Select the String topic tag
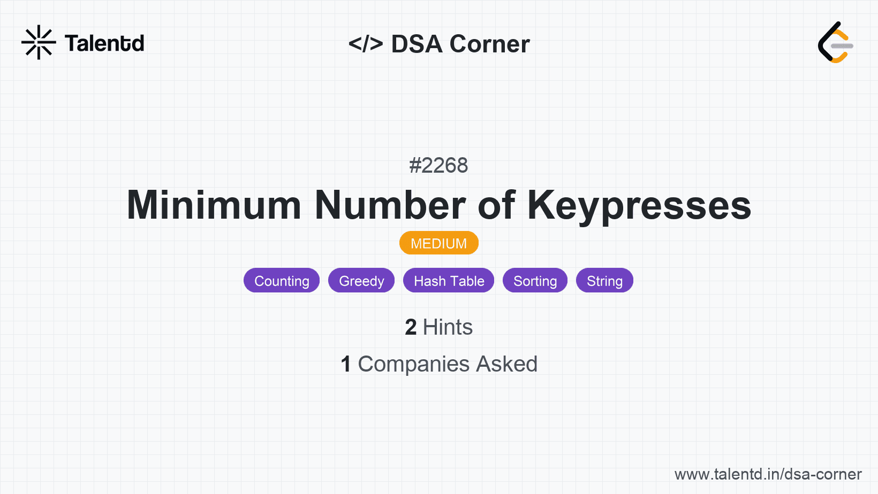The width and height of the screenshot is (878, 494). 604,281
